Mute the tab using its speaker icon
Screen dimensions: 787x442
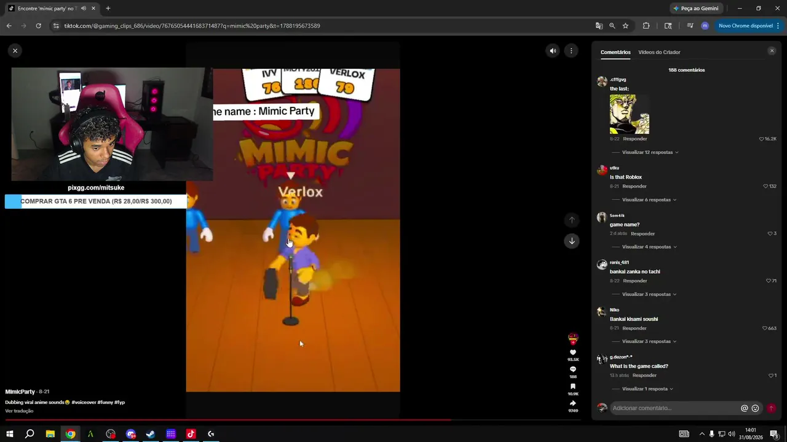tap(83, 9)
